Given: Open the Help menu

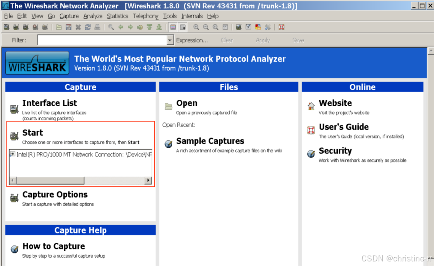Looking at the screenshot, I should 212,16.
